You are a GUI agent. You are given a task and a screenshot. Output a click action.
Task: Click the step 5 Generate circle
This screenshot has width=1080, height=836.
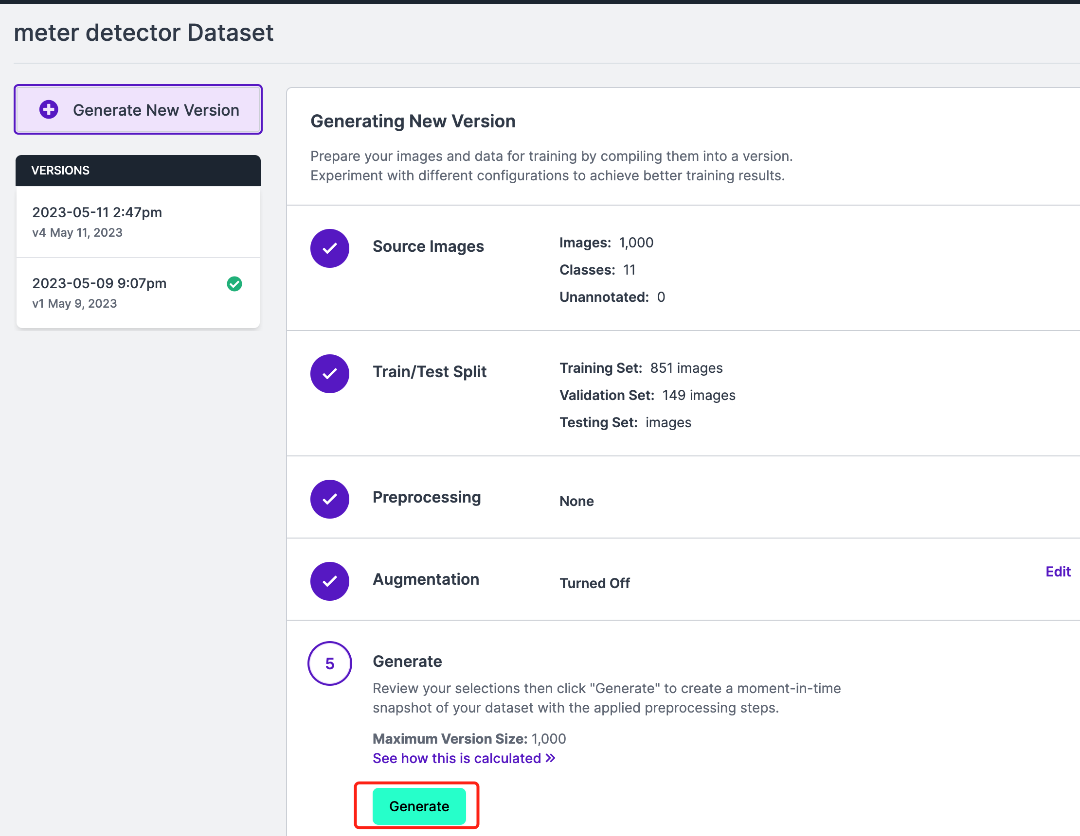[330, 663]
